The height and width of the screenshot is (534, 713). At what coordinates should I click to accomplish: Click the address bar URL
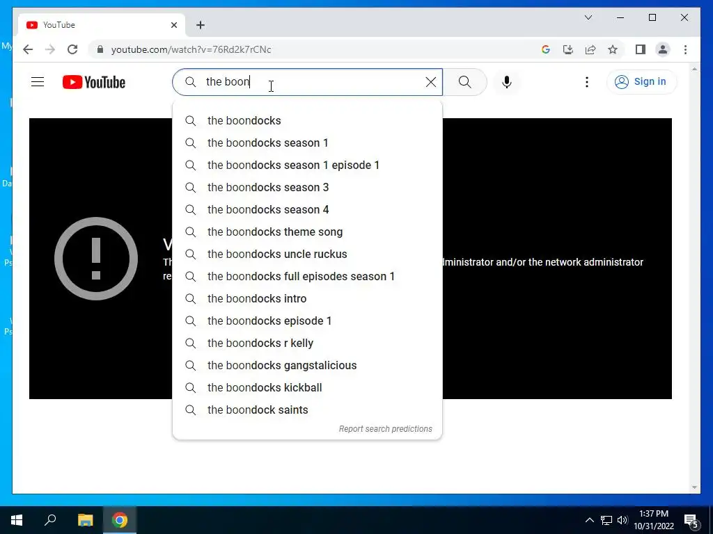click(191, 49)
